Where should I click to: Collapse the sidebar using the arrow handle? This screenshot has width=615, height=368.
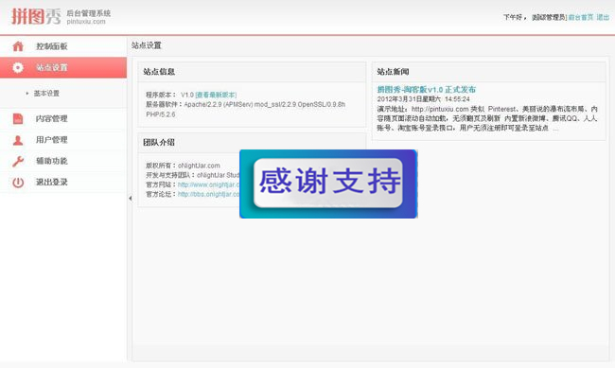[130, 199]
